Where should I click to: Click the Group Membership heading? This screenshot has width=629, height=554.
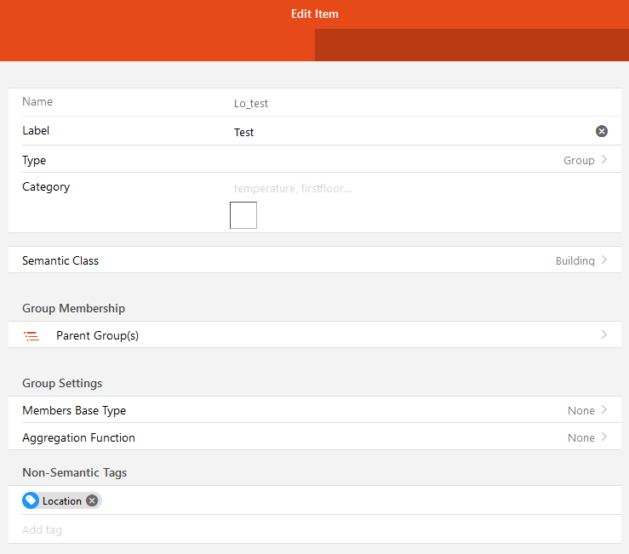click(x=74, y=308)
